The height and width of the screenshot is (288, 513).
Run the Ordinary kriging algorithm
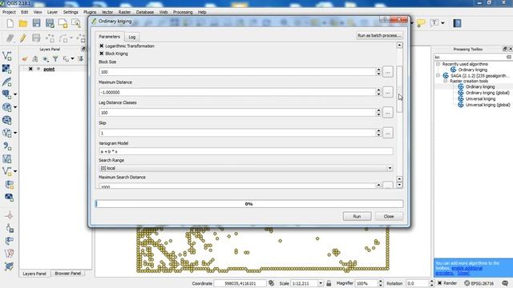(x=357, y=216)
